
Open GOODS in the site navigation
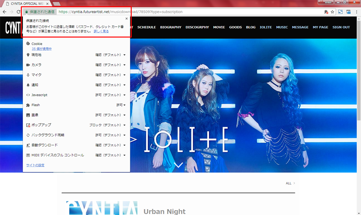point(235,27)
